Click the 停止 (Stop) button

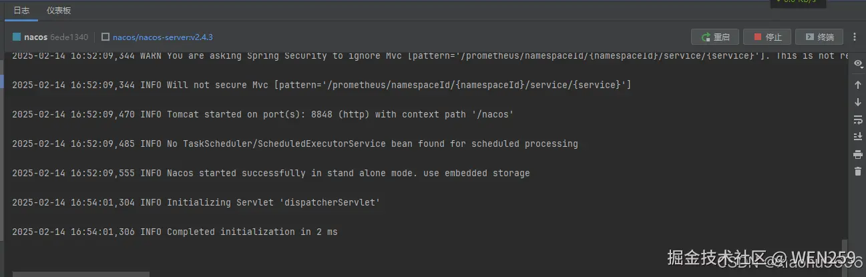768,37
